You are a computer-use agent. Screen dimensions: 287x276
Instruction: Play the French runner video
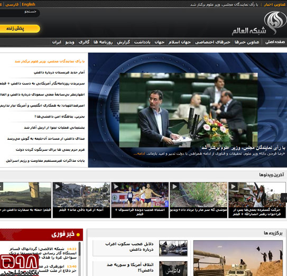pos(140,195)
